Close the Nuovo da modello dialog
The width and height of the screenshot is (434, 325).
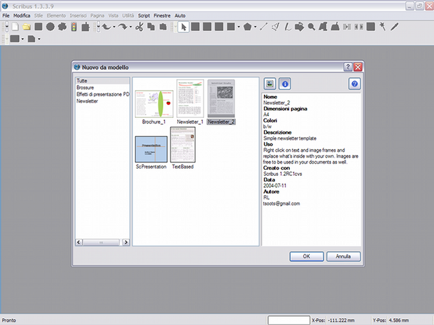(x=358, y=67)
